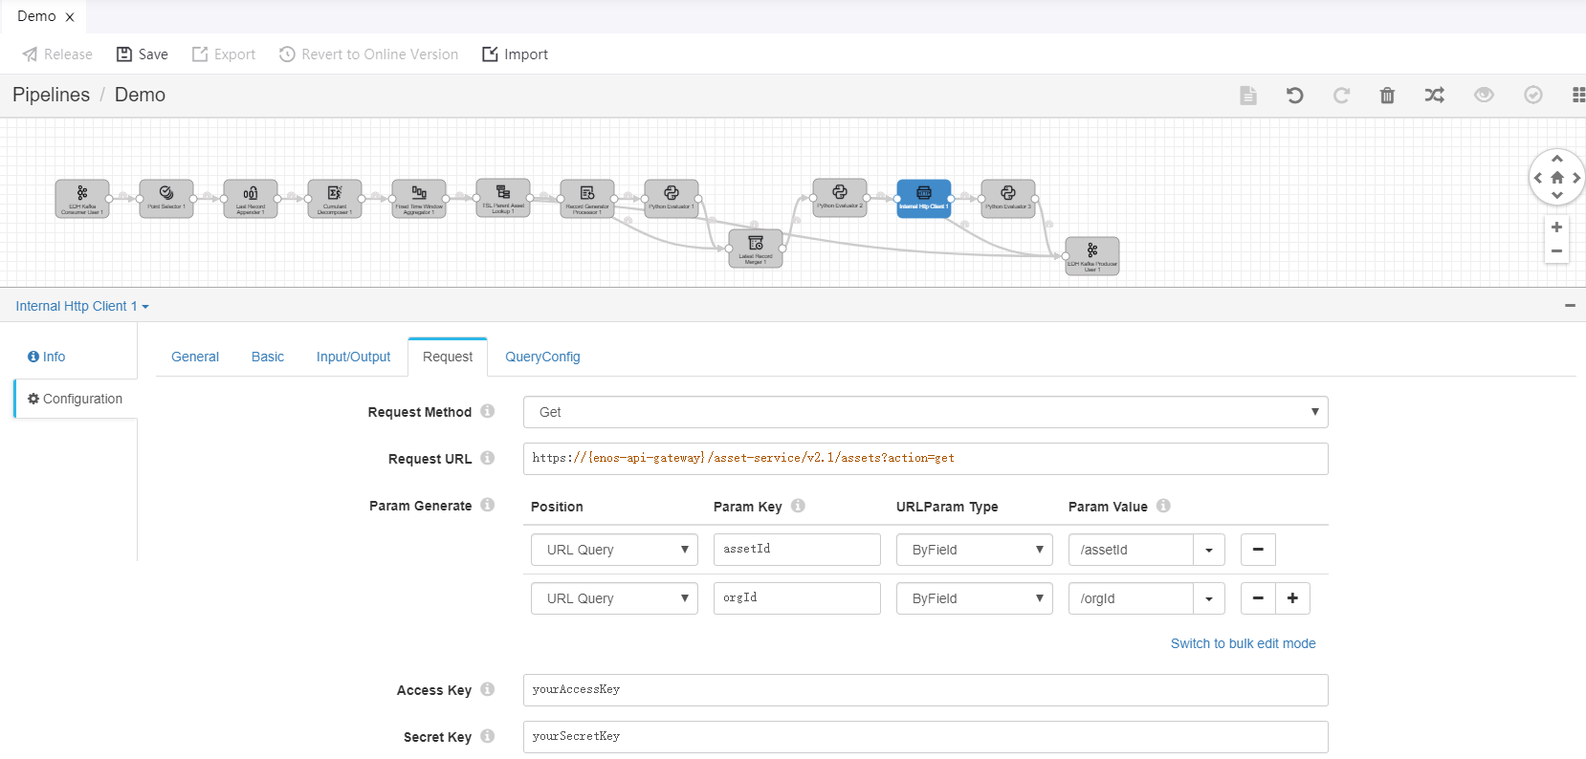Select the Python Evaluator 1 node

(672, 199)
